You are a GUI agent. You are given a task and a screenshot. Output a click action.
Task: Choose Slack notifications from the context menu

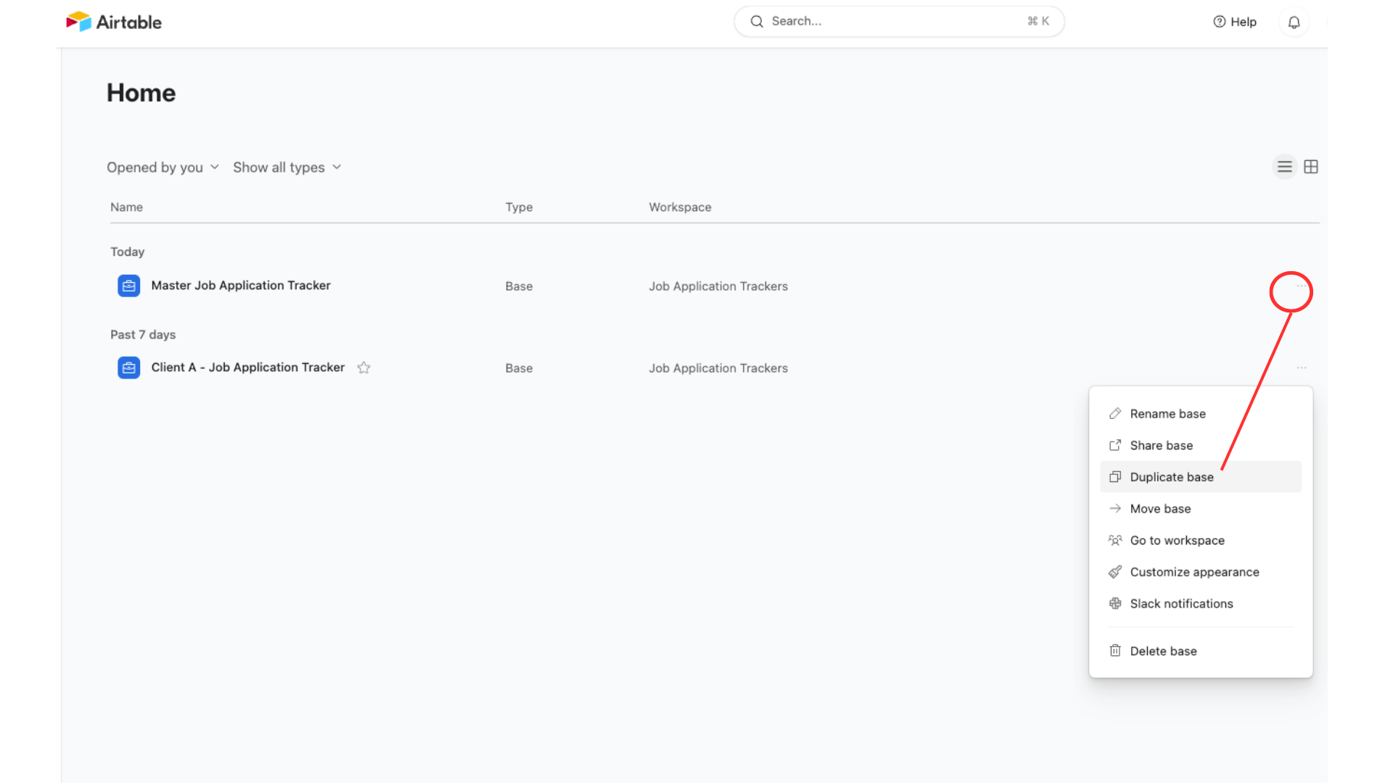click(x=1180, y=603)
